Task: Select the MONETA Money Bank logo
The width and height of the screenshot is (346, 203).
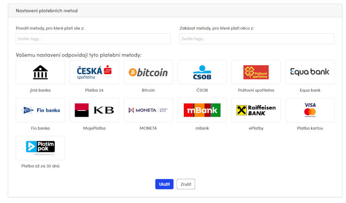Action: [x=148, y=110]
